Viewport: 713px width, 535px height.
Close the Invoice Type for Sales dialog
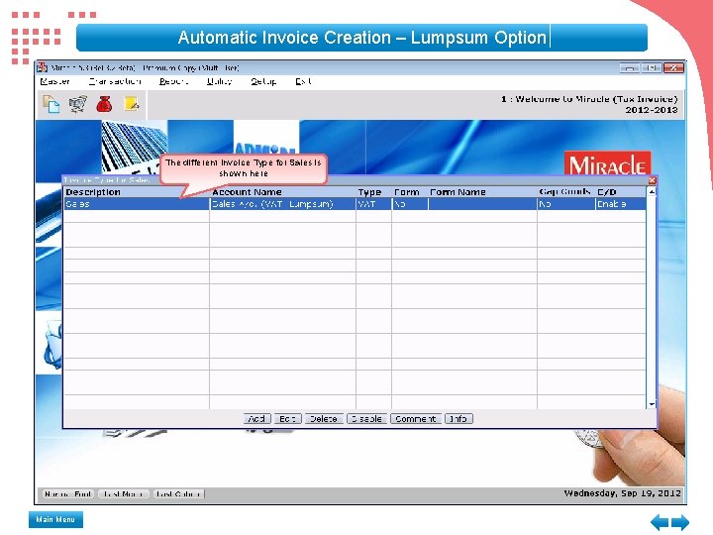[652, 180]
